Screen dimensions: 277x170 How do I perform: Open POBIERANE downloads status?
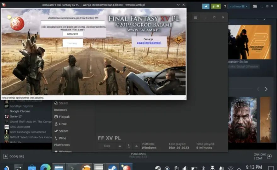pyautogui.click(x=138, y=155)
